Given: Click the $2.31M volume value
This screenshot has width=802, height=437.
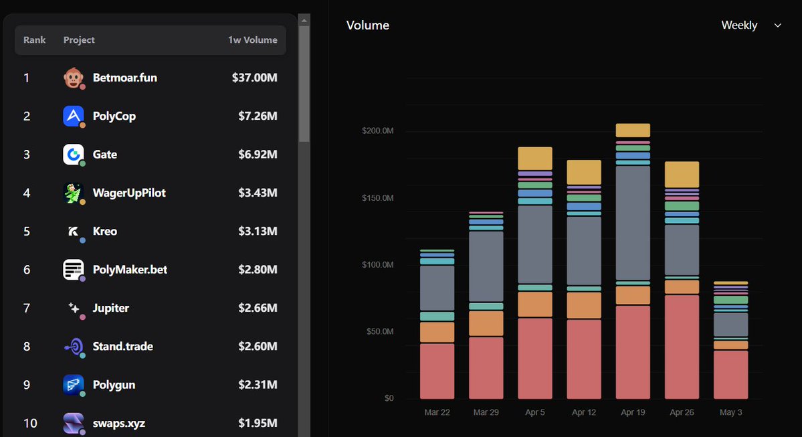Looking at the screenshot, I should [258, 385].
